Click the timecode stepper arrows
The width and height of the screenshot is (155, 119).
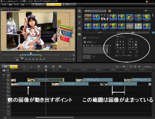click(x=74, y=59)
